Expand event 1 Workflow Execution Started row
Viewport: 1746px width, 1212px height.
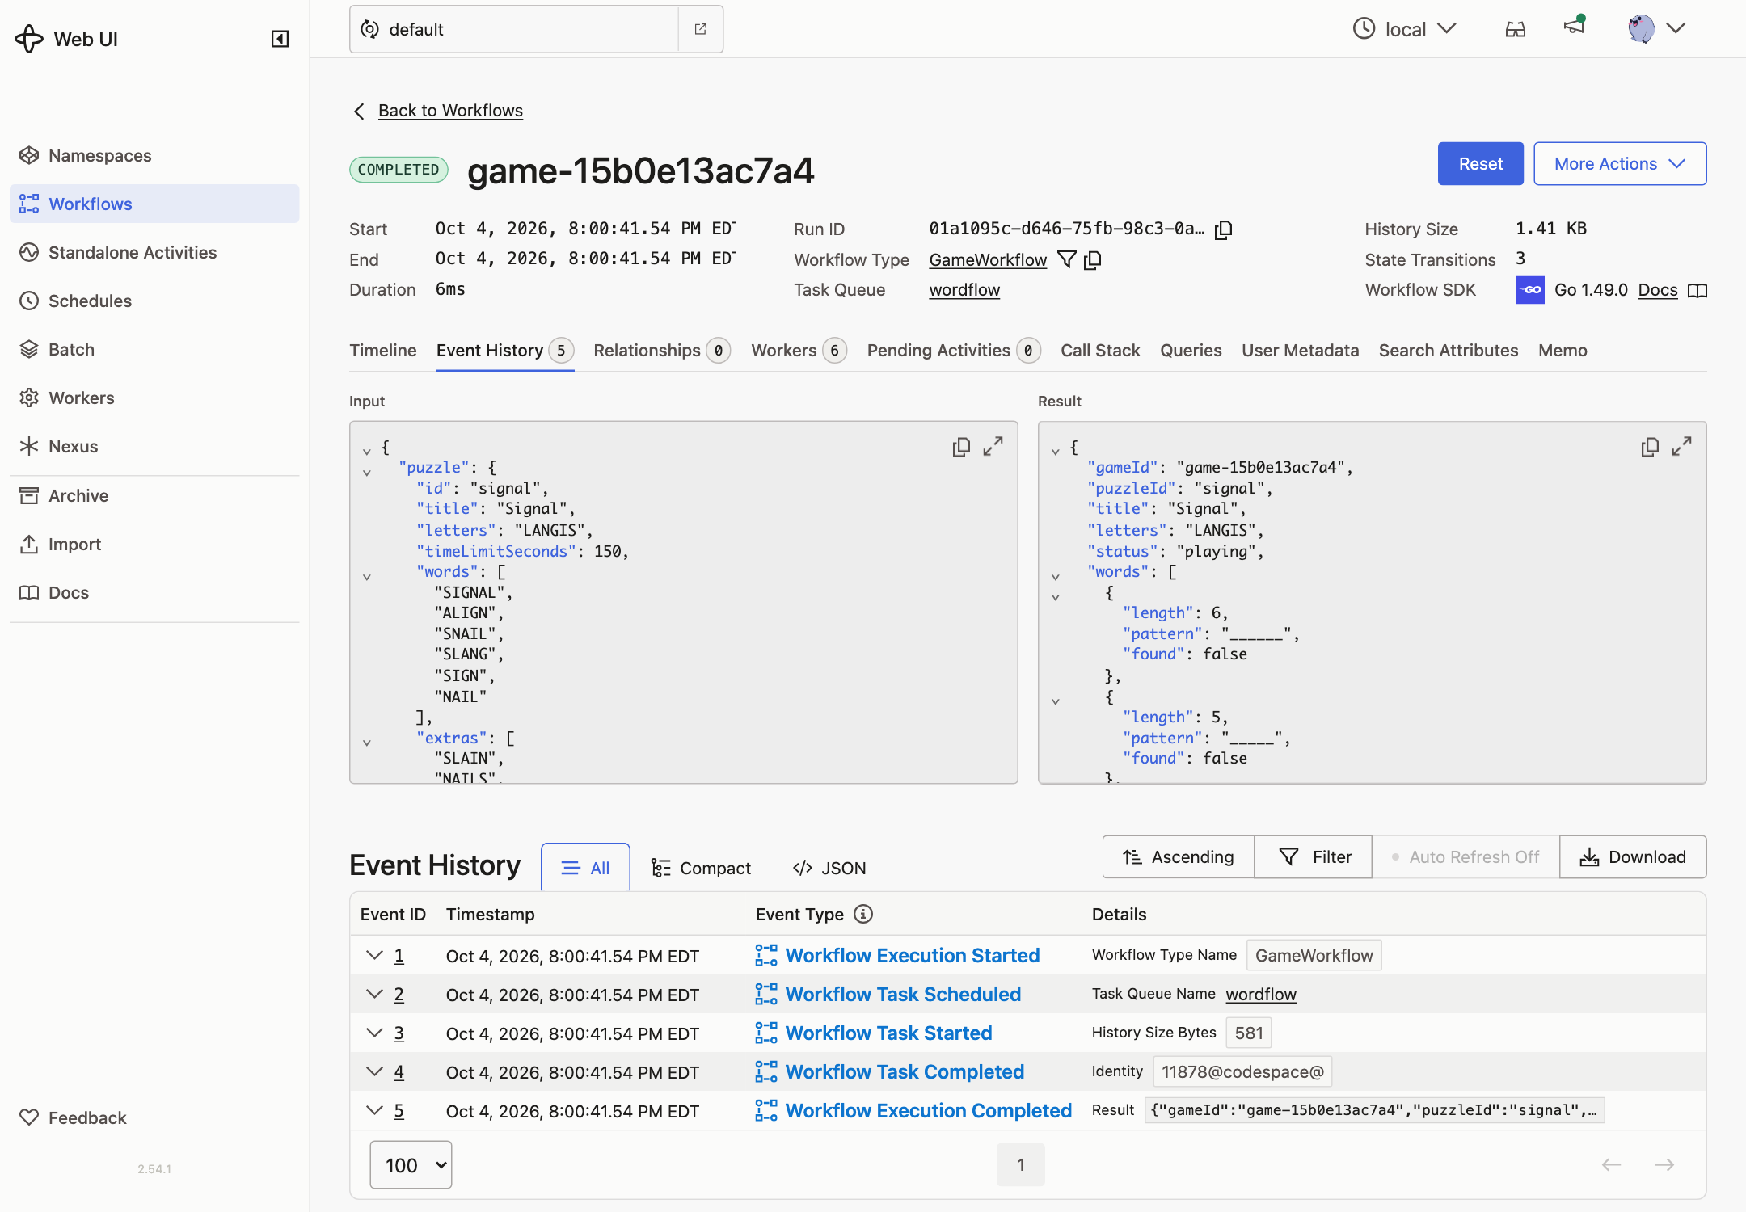(374, 955)
